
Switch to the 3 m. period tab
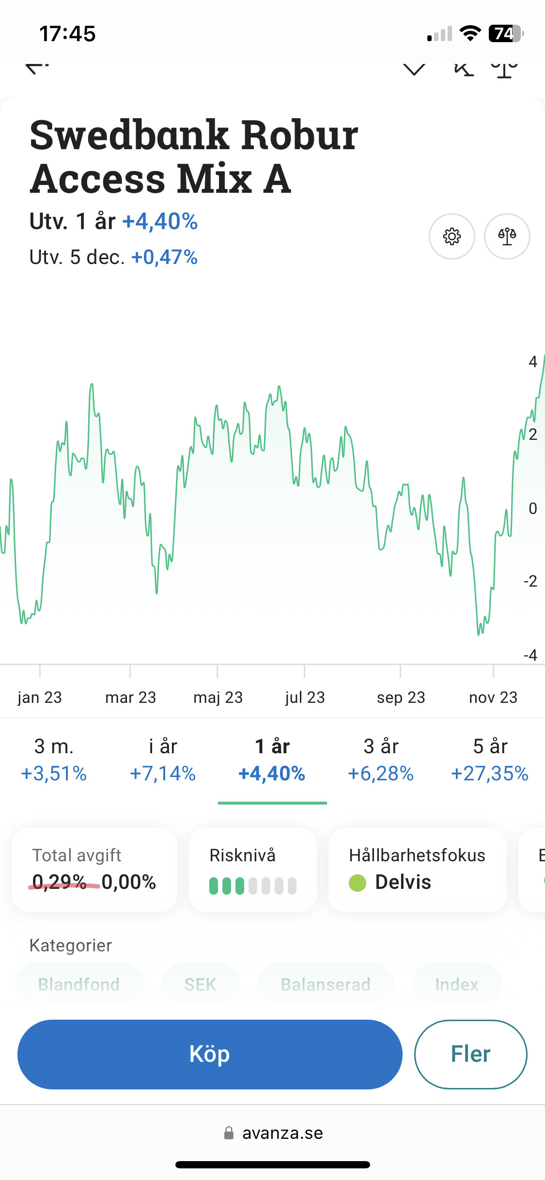pyautogui.click(x=54, y=760)
